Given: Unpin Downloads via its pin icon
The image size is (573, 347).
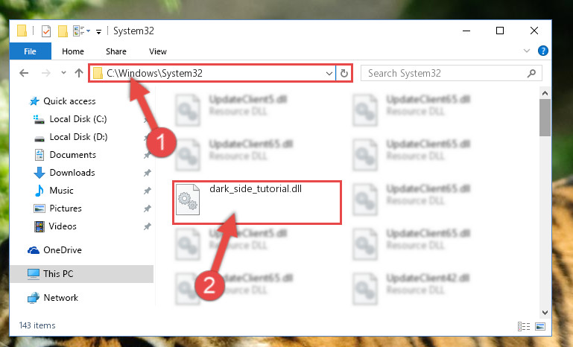Looking at the screenshot, I should click(148, 173).
